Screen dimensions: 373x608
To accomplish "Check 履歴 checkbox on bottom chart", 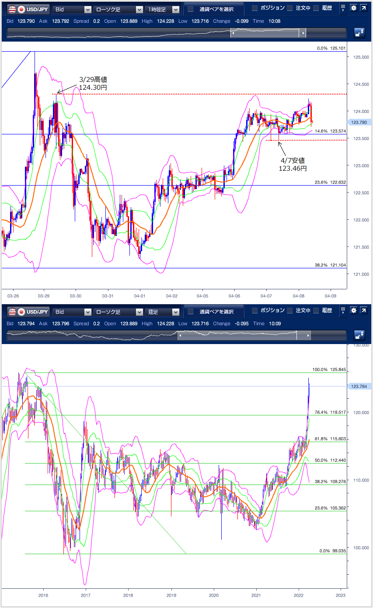I will pos(316,310).
